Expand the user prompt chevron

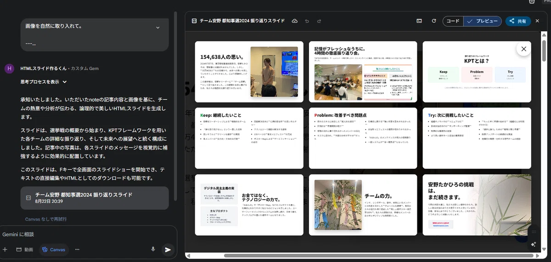click(x=157, y=28)
